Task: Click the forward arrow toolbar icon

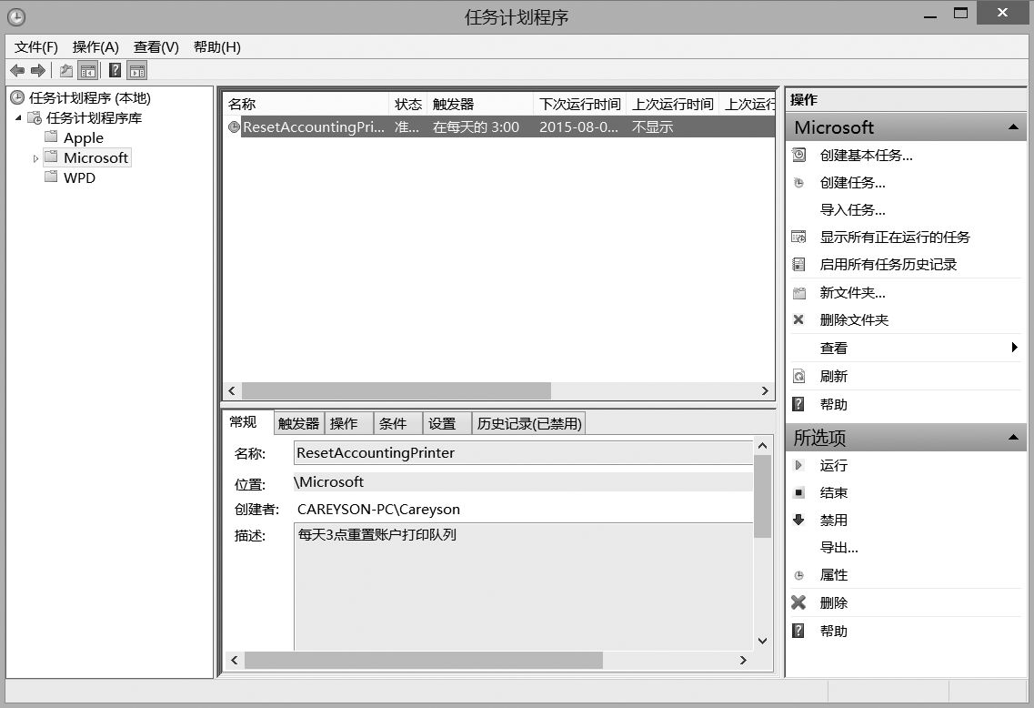Action: click(x=37, y=71)
